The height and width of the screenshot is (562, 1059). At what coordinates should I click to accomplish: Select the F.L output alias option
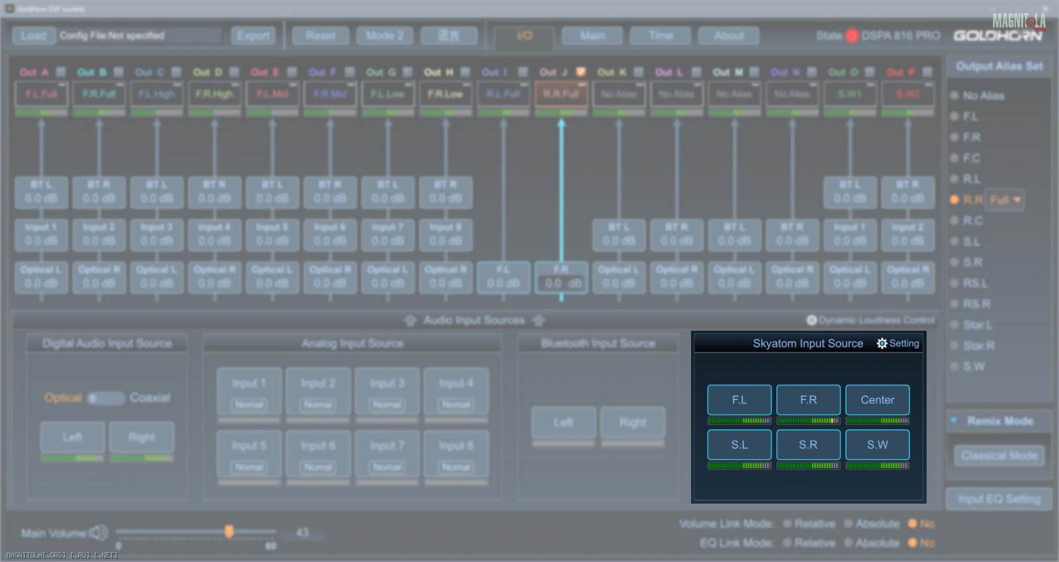coord(954,116)
